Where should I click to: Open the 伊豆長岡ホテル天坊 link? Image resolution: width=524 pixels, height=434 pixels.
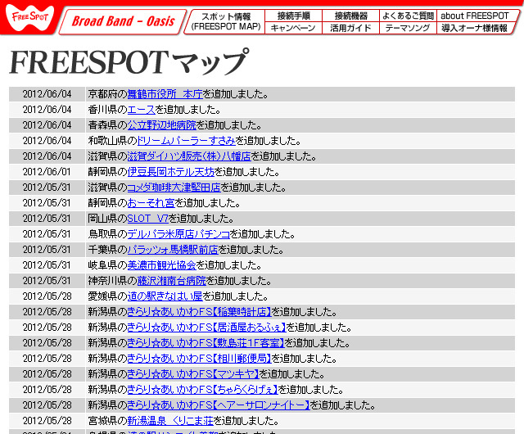point(171,172)
